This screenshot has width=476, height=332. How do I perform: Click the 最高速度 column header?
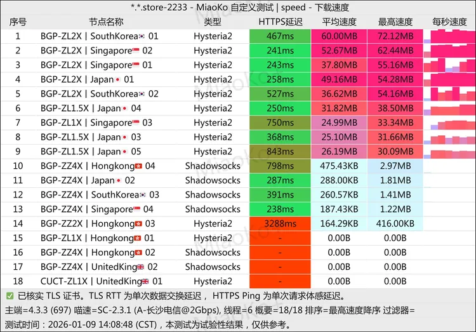395,22
